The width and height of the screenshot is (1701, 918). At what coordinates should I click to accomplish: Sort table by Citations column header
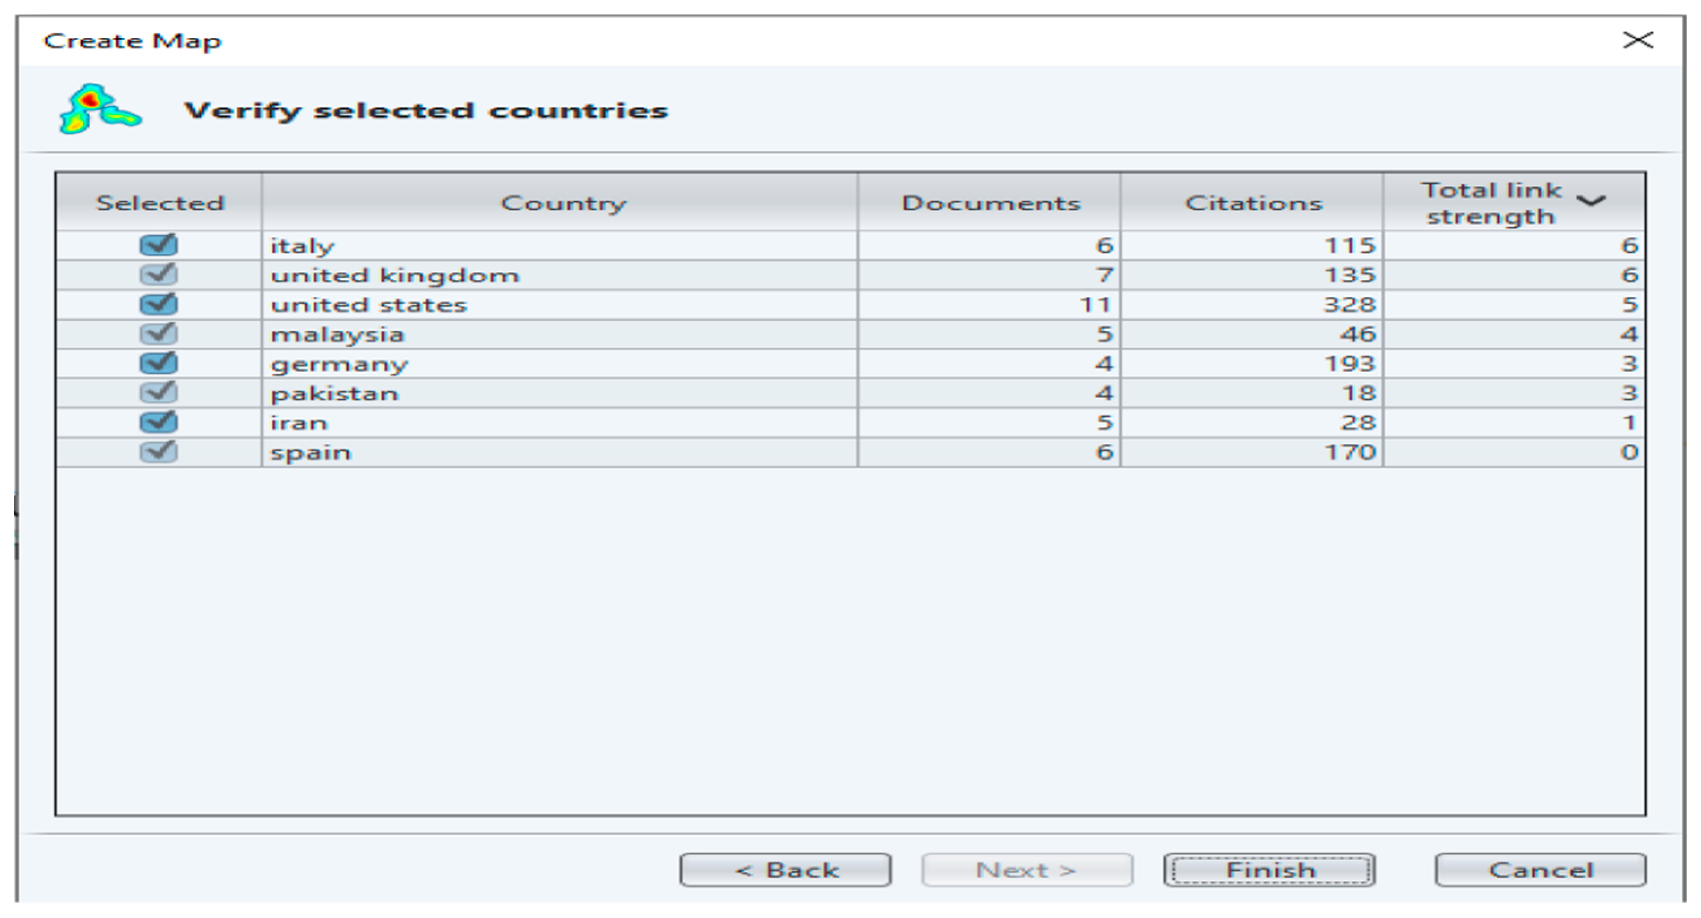click(x=1252, y=202)
